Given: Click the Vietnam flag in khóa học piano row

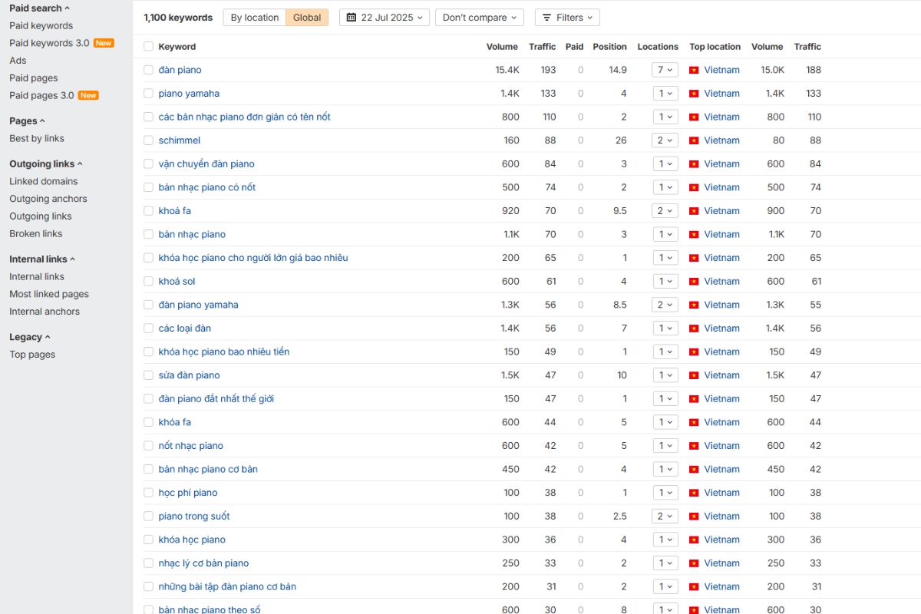Looking at the screenshot, I should [694, 540].
